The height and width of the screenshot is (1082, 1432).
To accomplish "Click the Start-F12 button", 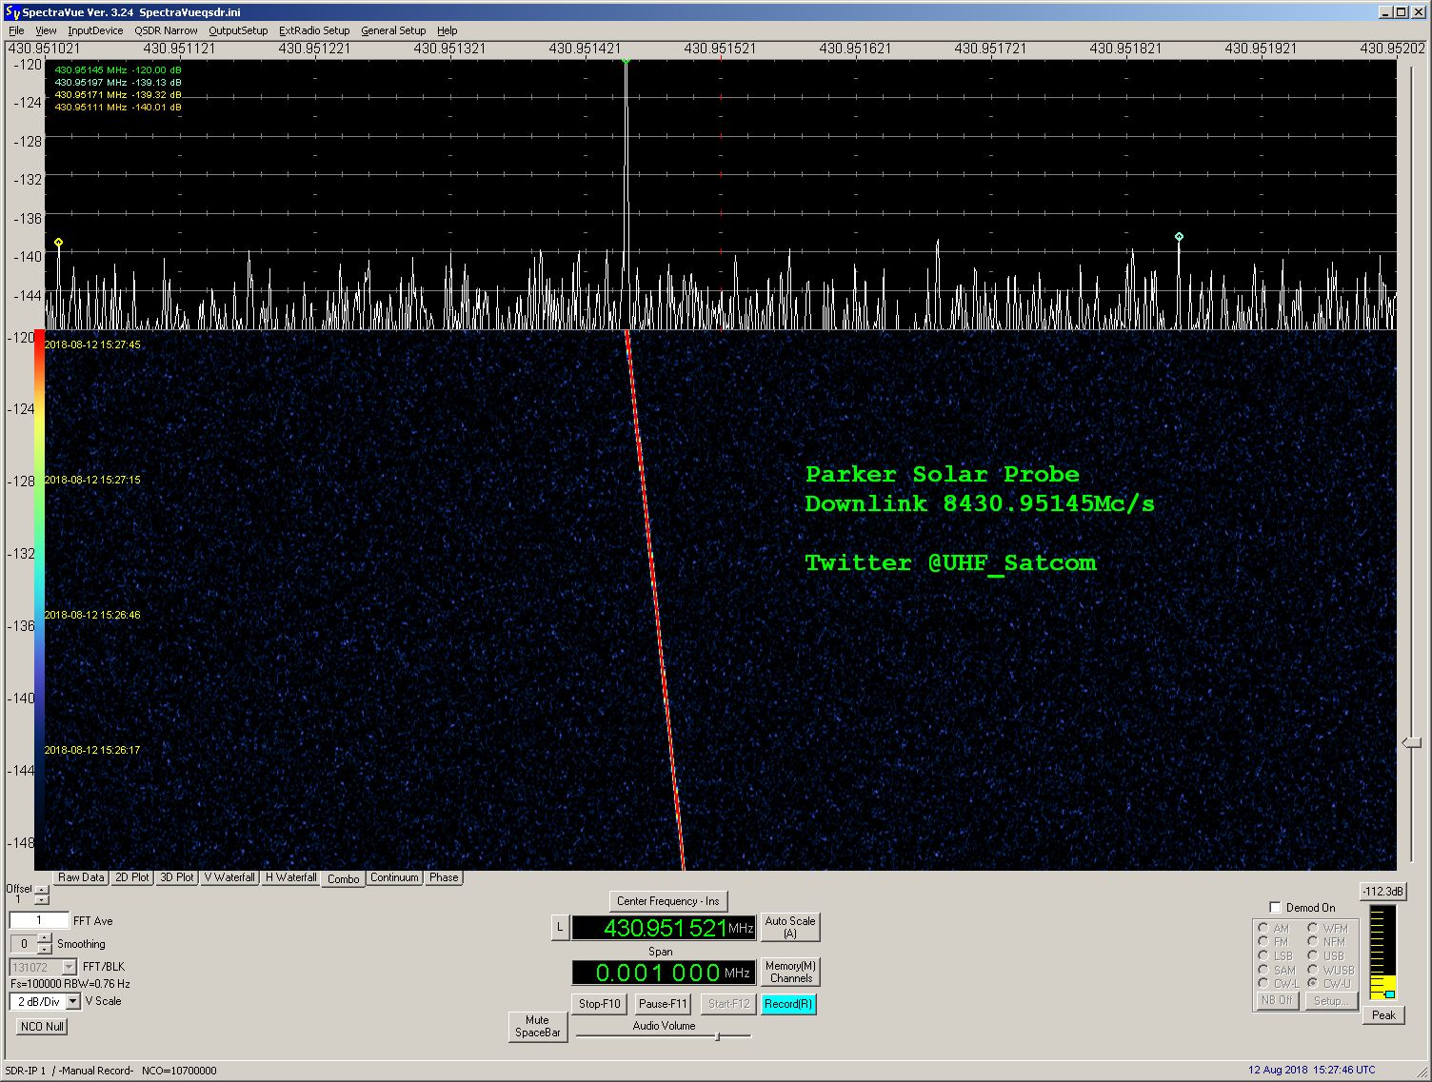I will [729, 1004].
